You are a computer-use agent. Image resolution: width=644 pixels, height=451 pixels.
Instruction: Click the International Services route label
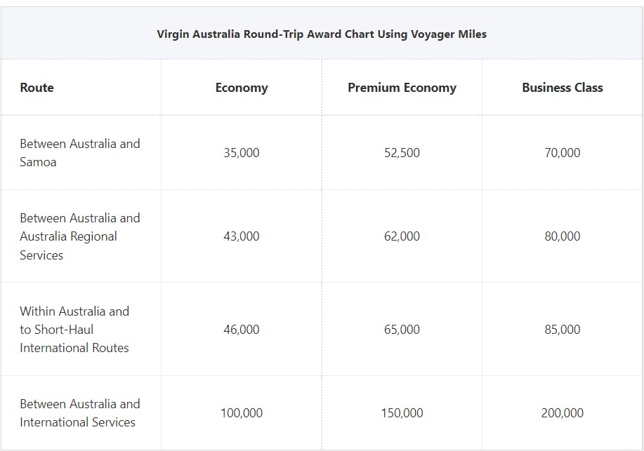click(79, 413)
